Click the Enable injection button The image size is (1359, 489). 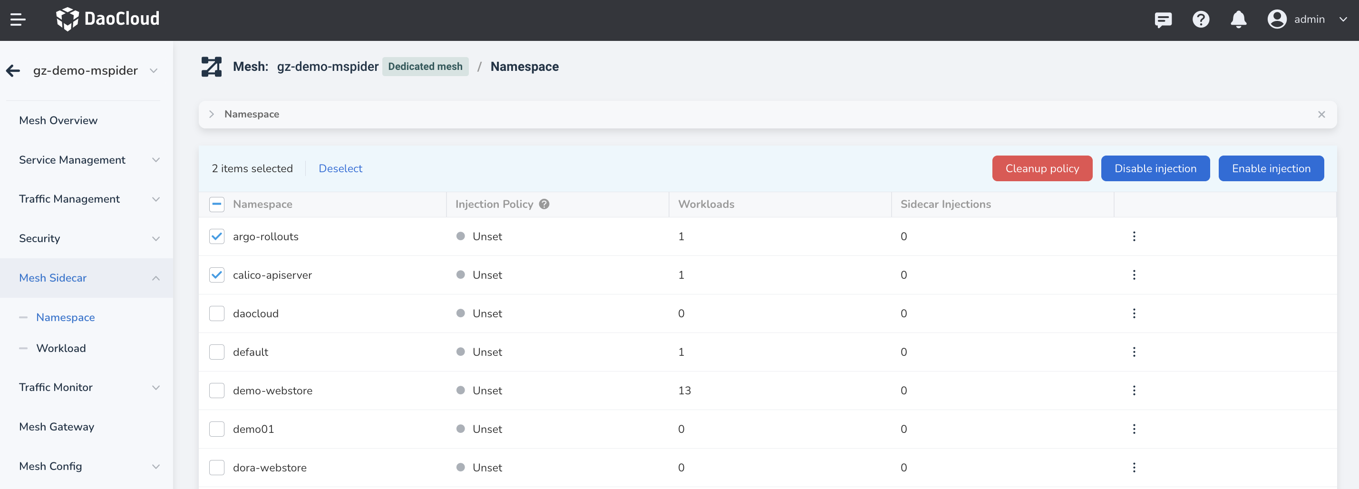pyautogui.click(x=1271, y=168)
